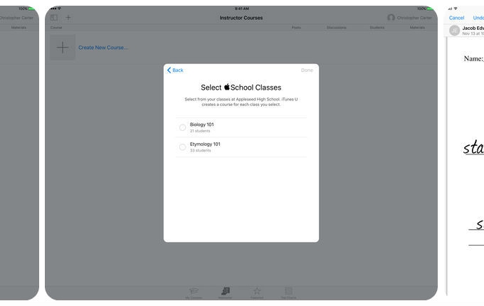Click the Course column header
This screenshot has height=306, width=484.
point(56,28)
